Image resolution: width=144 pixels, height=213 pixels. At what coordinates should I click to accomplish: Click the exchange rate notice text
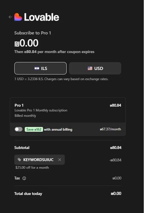click(x=61, y=79)
